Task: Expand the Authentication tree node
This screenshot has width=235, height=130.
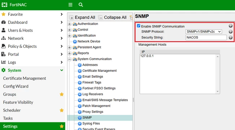Action: tap(70, 24)
